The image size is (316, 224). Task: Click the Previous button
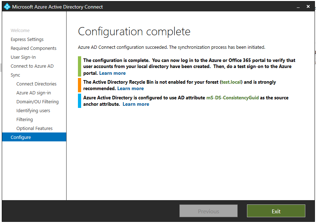209,211
